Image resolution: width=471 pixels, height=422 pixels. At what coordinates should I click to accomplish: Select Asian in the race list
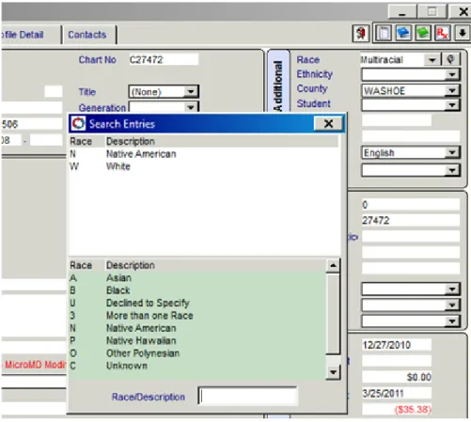[x=197, y=278]
